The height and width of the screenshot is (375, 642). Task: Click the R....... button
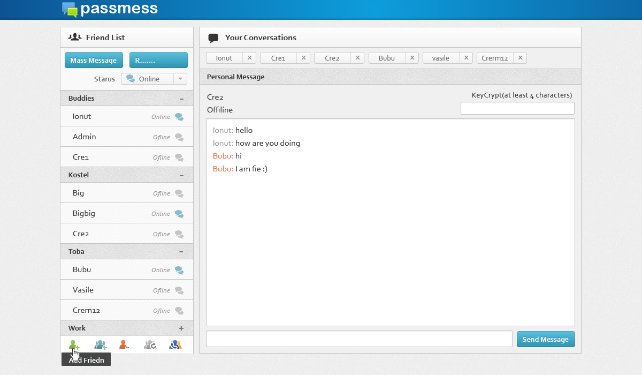pyautogui.click(x=158, y=60)
